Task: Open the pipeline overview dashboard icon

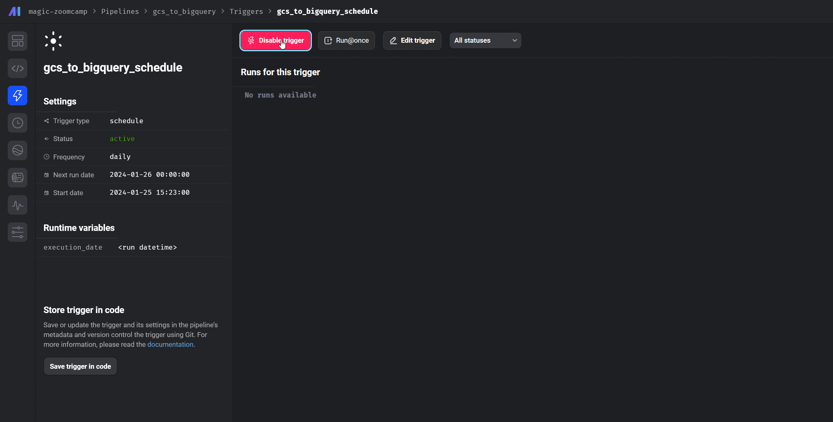Action: [18, 41]
